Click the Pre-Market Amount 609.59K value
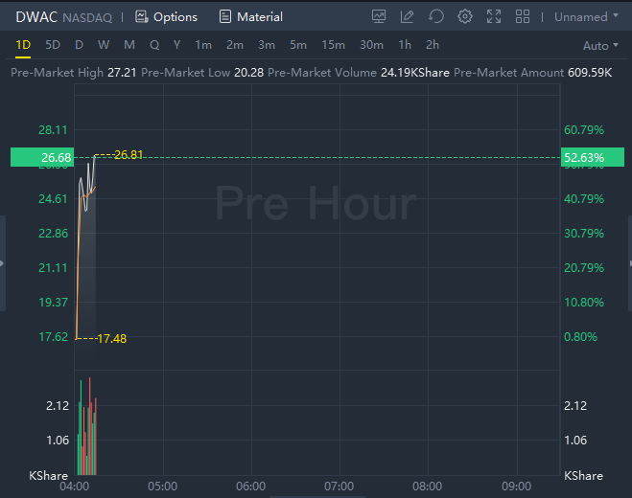Viewport: 632px width, 498px height. click(x=590, y=73)
